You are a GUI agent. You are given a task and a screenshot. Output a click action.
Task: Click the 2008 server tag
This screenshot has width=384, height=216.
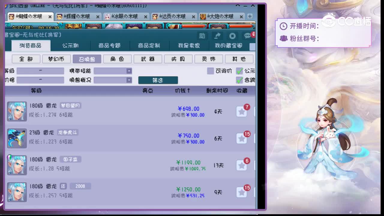[x=80, y=186]
